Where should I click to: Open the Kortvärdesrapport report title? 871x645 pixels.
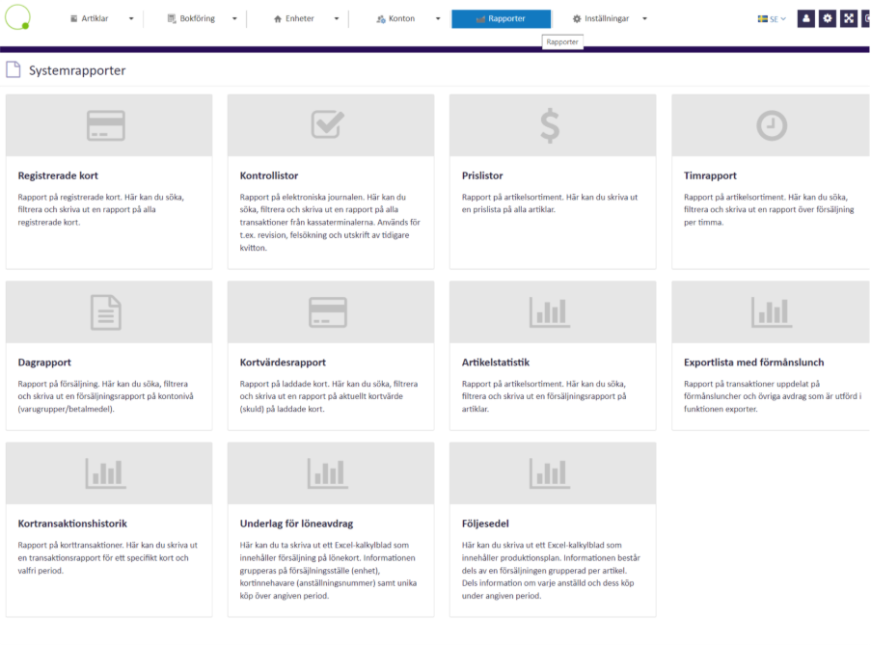tap(283, 363)
